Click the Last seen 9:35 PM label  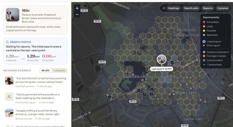pyautogui.click(x=162, y=69)
